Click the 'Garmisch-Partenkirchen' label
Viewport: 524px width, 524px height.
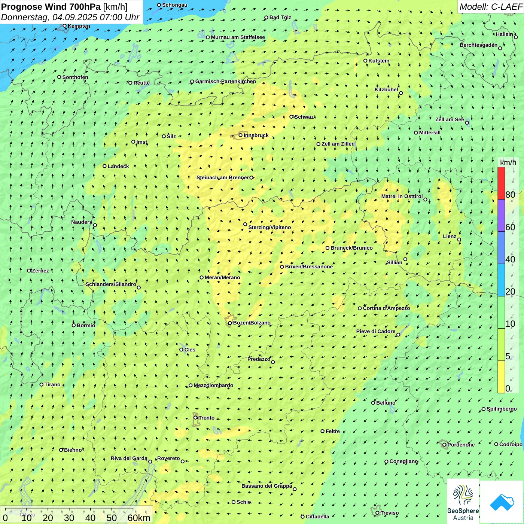click(226, 81)
